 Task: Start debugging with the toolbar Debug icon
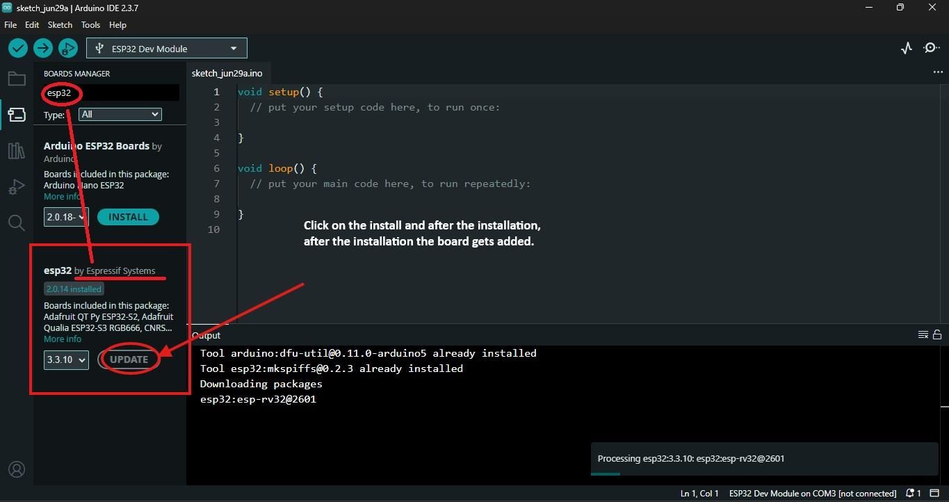tap(68, 48)
